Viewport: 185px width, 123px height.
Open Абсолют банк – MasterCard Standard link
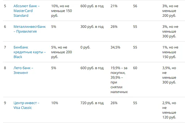pos(27,11)
